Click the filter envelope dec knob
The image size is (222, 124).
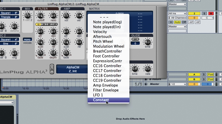(53, 31)
